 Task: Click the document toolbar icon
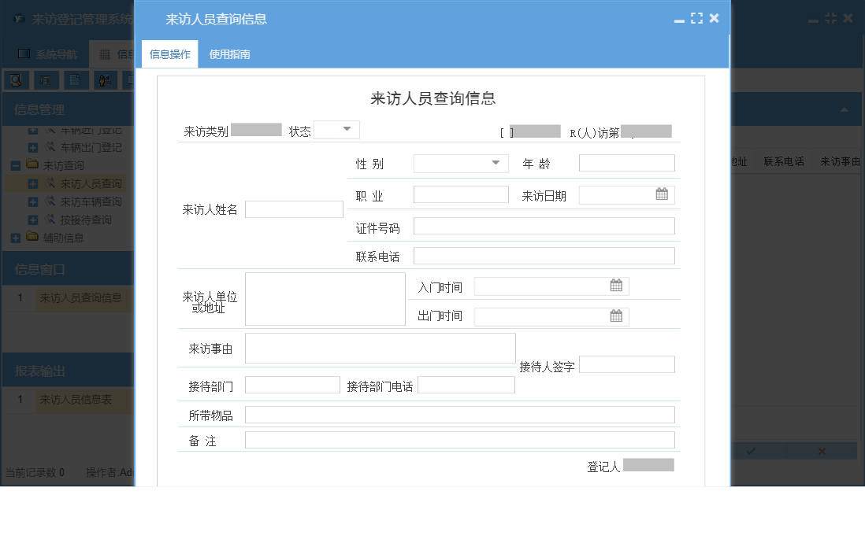76,79
